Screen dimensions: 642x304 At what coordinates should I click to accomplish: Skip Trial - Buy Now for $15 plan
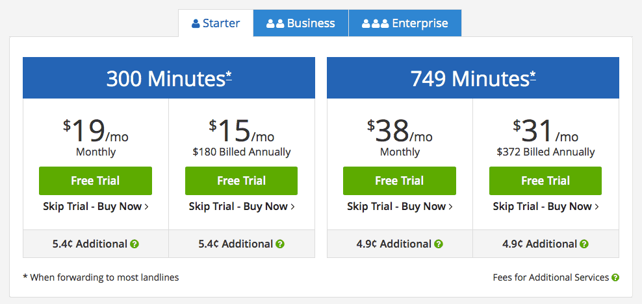242,206
